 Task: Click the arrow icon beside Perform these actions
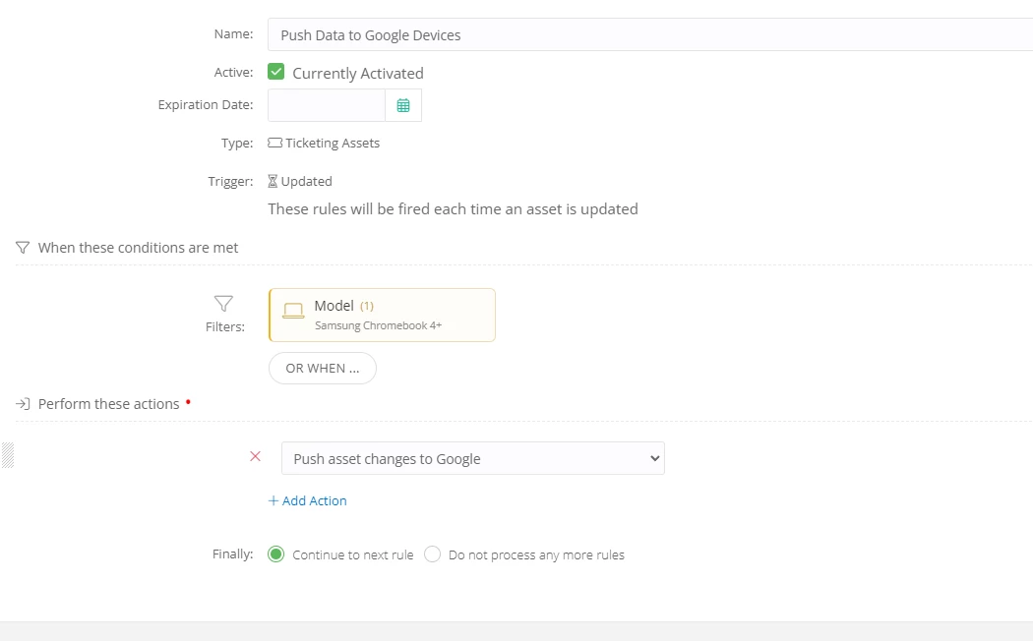tap(23, 404)
